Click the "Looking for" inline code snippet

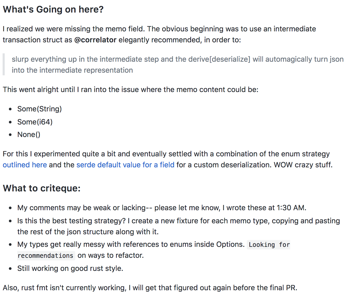click(269, 245)
